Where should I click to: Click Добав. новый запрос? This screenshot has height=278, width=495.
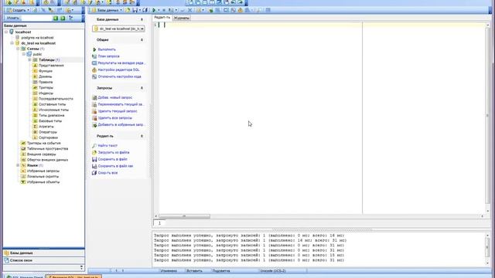115,98
